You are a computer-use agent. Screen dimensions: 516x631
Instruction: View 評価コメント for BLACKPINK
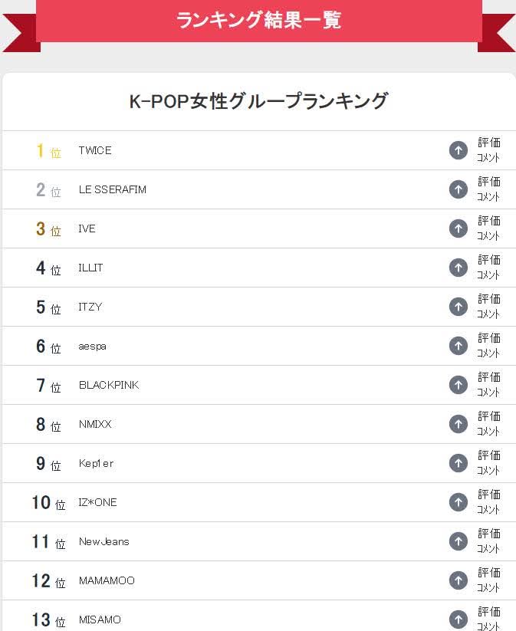(488, 385)
